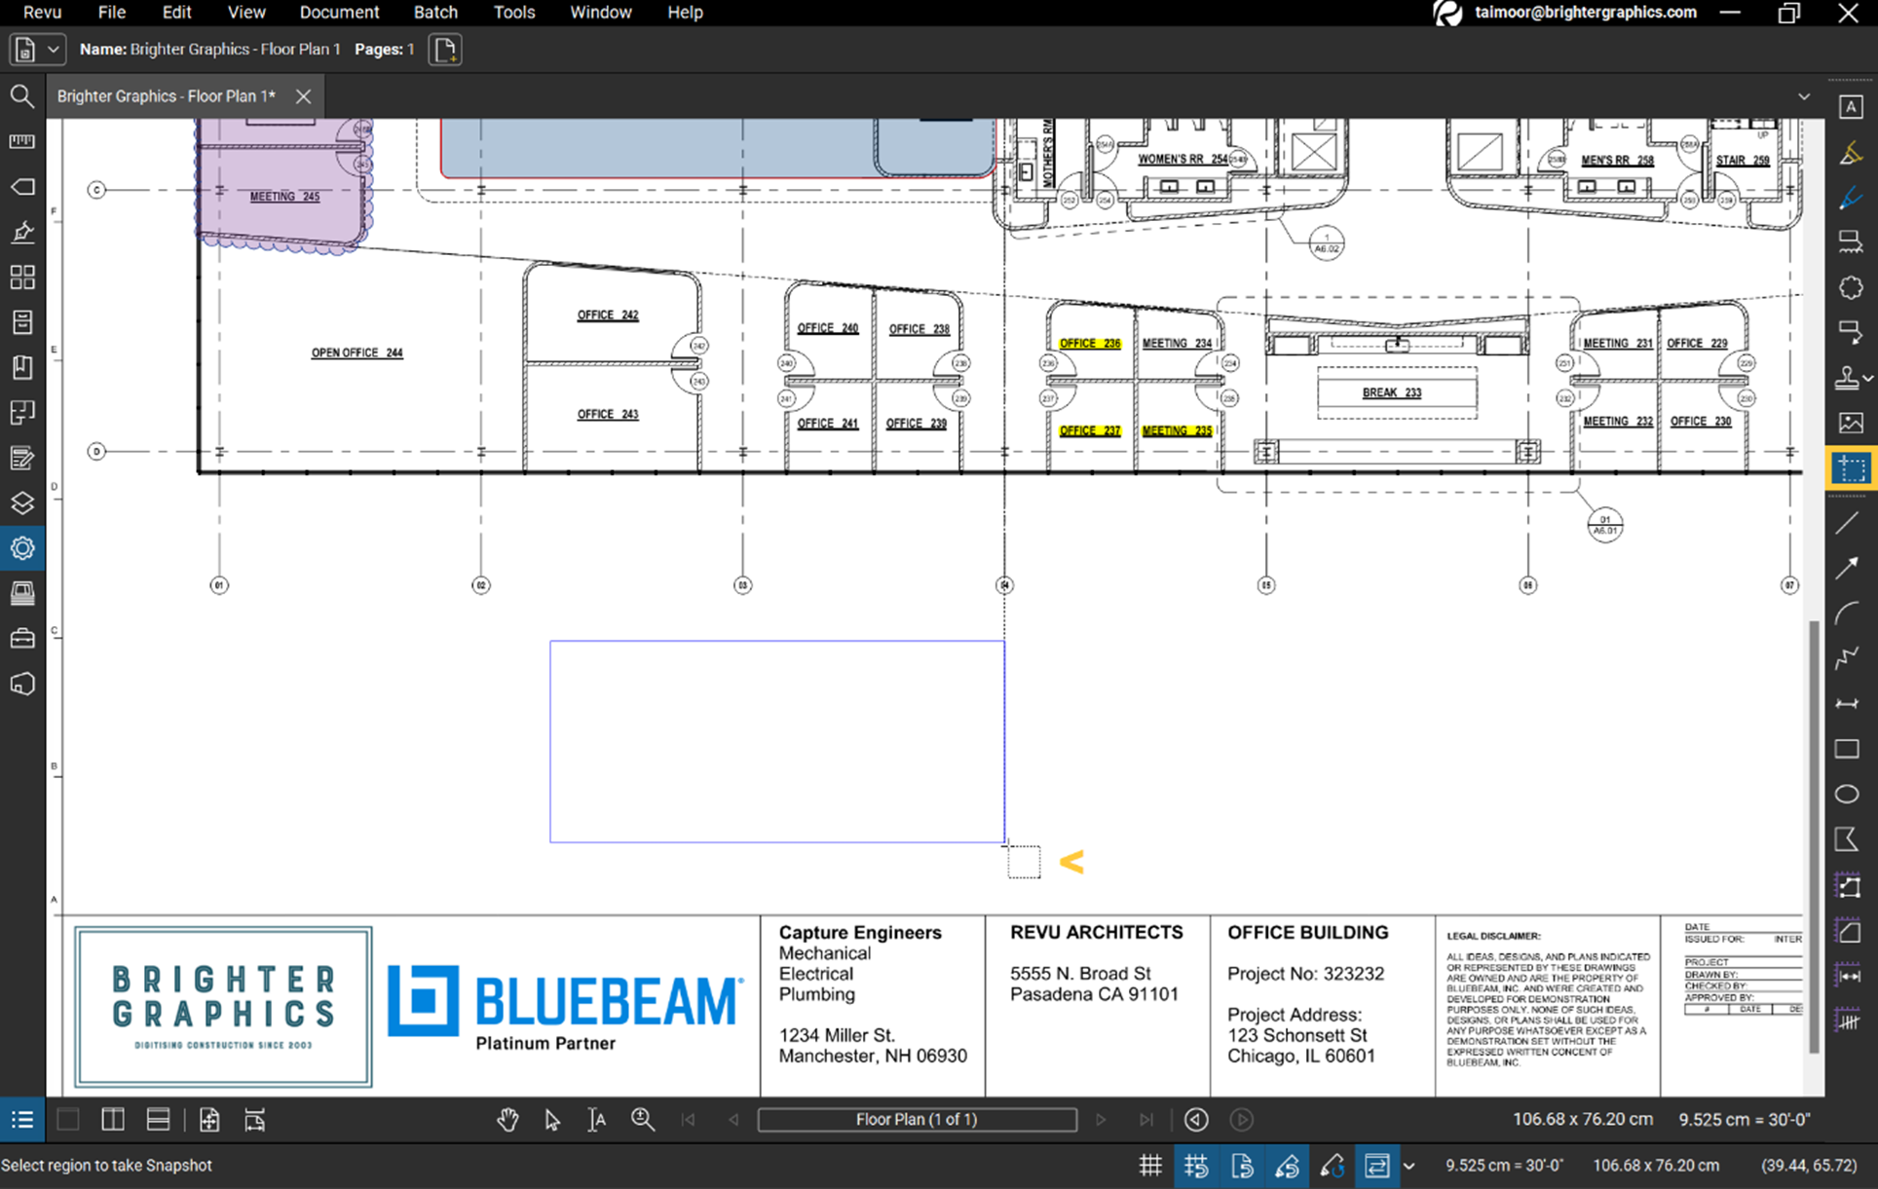This screenshot has height=1189, width=1878.
Task: Select the Pen tool
Action: pyautogui.click(x=1850, y=198)
